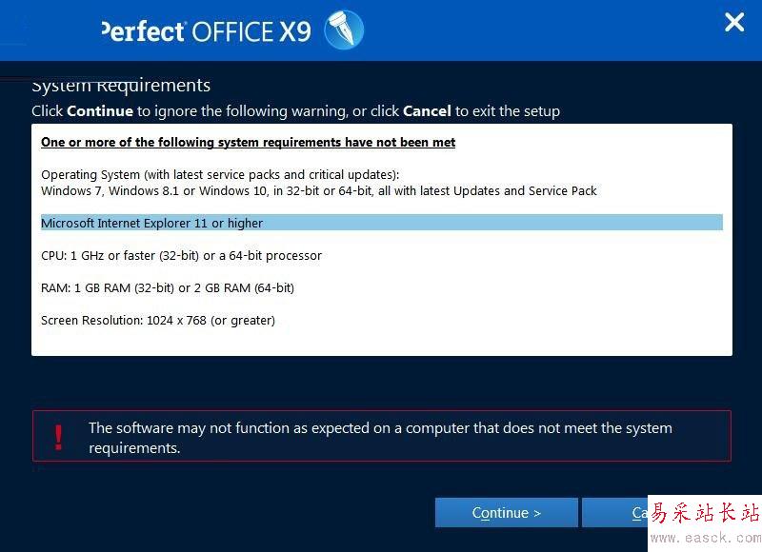
Task: Click the bold Continue word in instructions
Action: pyautogui.click(x=100, y=110)
